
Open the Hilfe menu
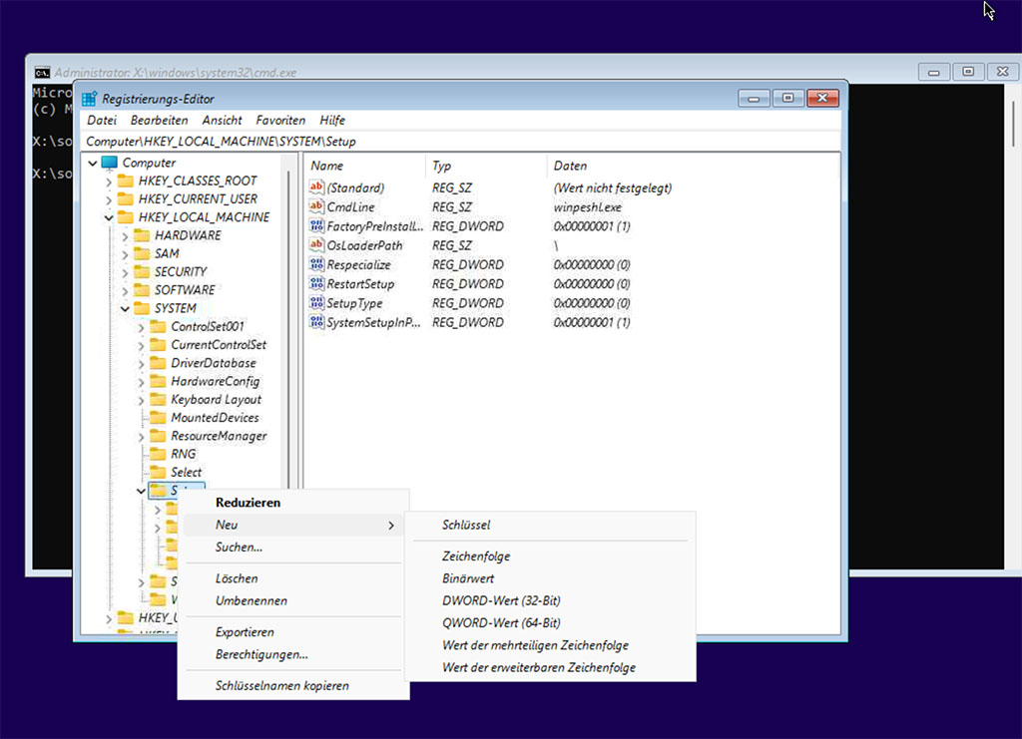coord(332,121)
